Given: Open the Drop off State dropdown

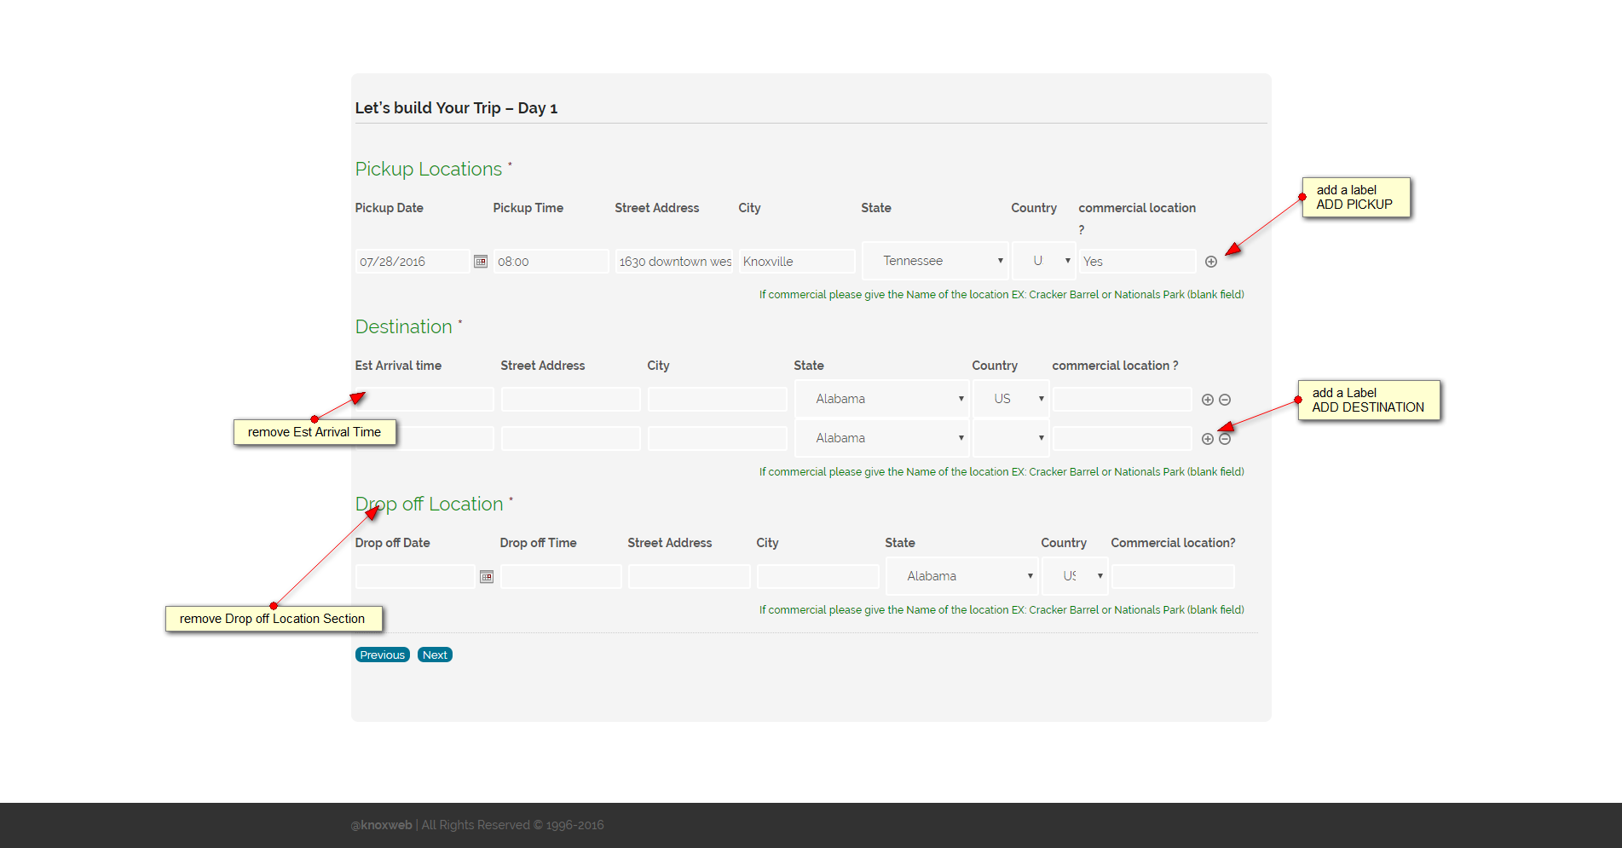Looking at the screenshot, I should click(x=962, y=576).
